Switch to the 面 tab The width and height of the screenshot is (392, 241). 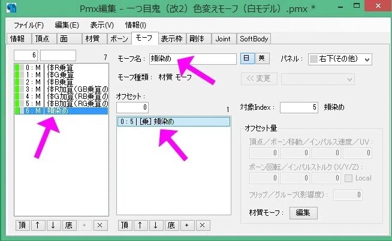click(70, 39)
